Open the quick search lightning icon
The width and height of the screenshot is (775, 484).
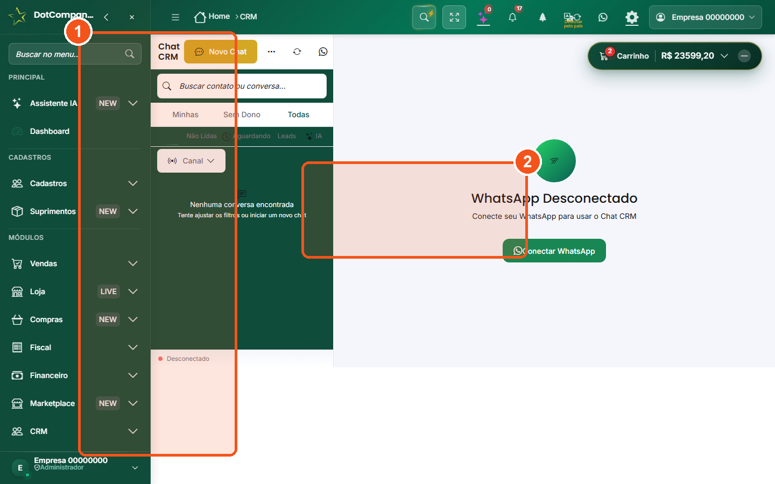424,17
